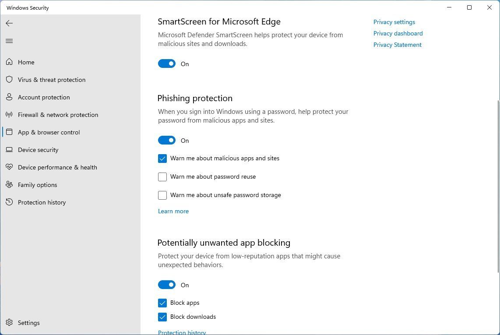Screen dimensions: 500x335
Task: Turn off SmartScreen for Microsoft Edge
Action: point(167,63)
